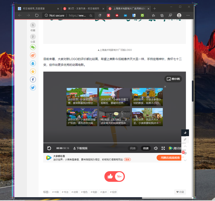
Task: Close the recommended videos overlay
Action: click(165, 87)
